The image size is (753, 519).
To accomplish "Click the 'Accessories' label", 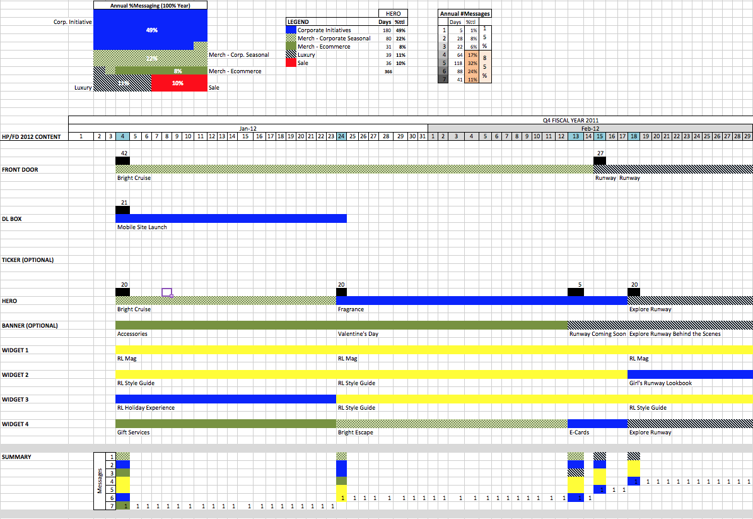I will click(x=132, y=334).
